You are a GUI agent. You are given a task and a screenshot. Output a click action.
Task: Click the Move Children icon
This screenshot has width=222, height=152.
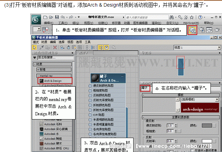(62, 48)
